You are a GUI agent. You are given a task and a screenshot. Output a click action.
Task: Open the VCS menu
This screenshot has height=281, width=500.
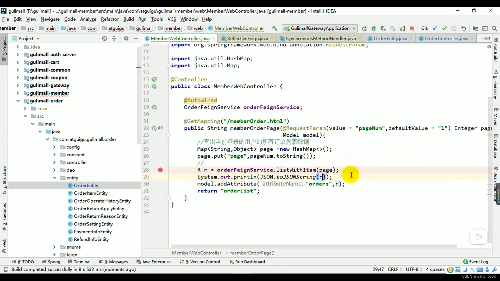tap(172, 19)
